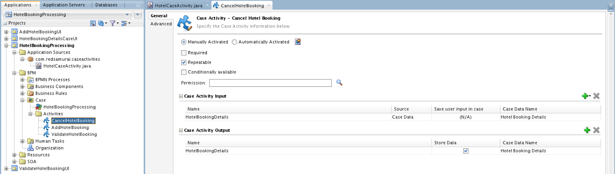The height and width of the screenshot is (174, 615).
Task: Click the magnifier icon beside Permission field
Action: pos(339,83)
